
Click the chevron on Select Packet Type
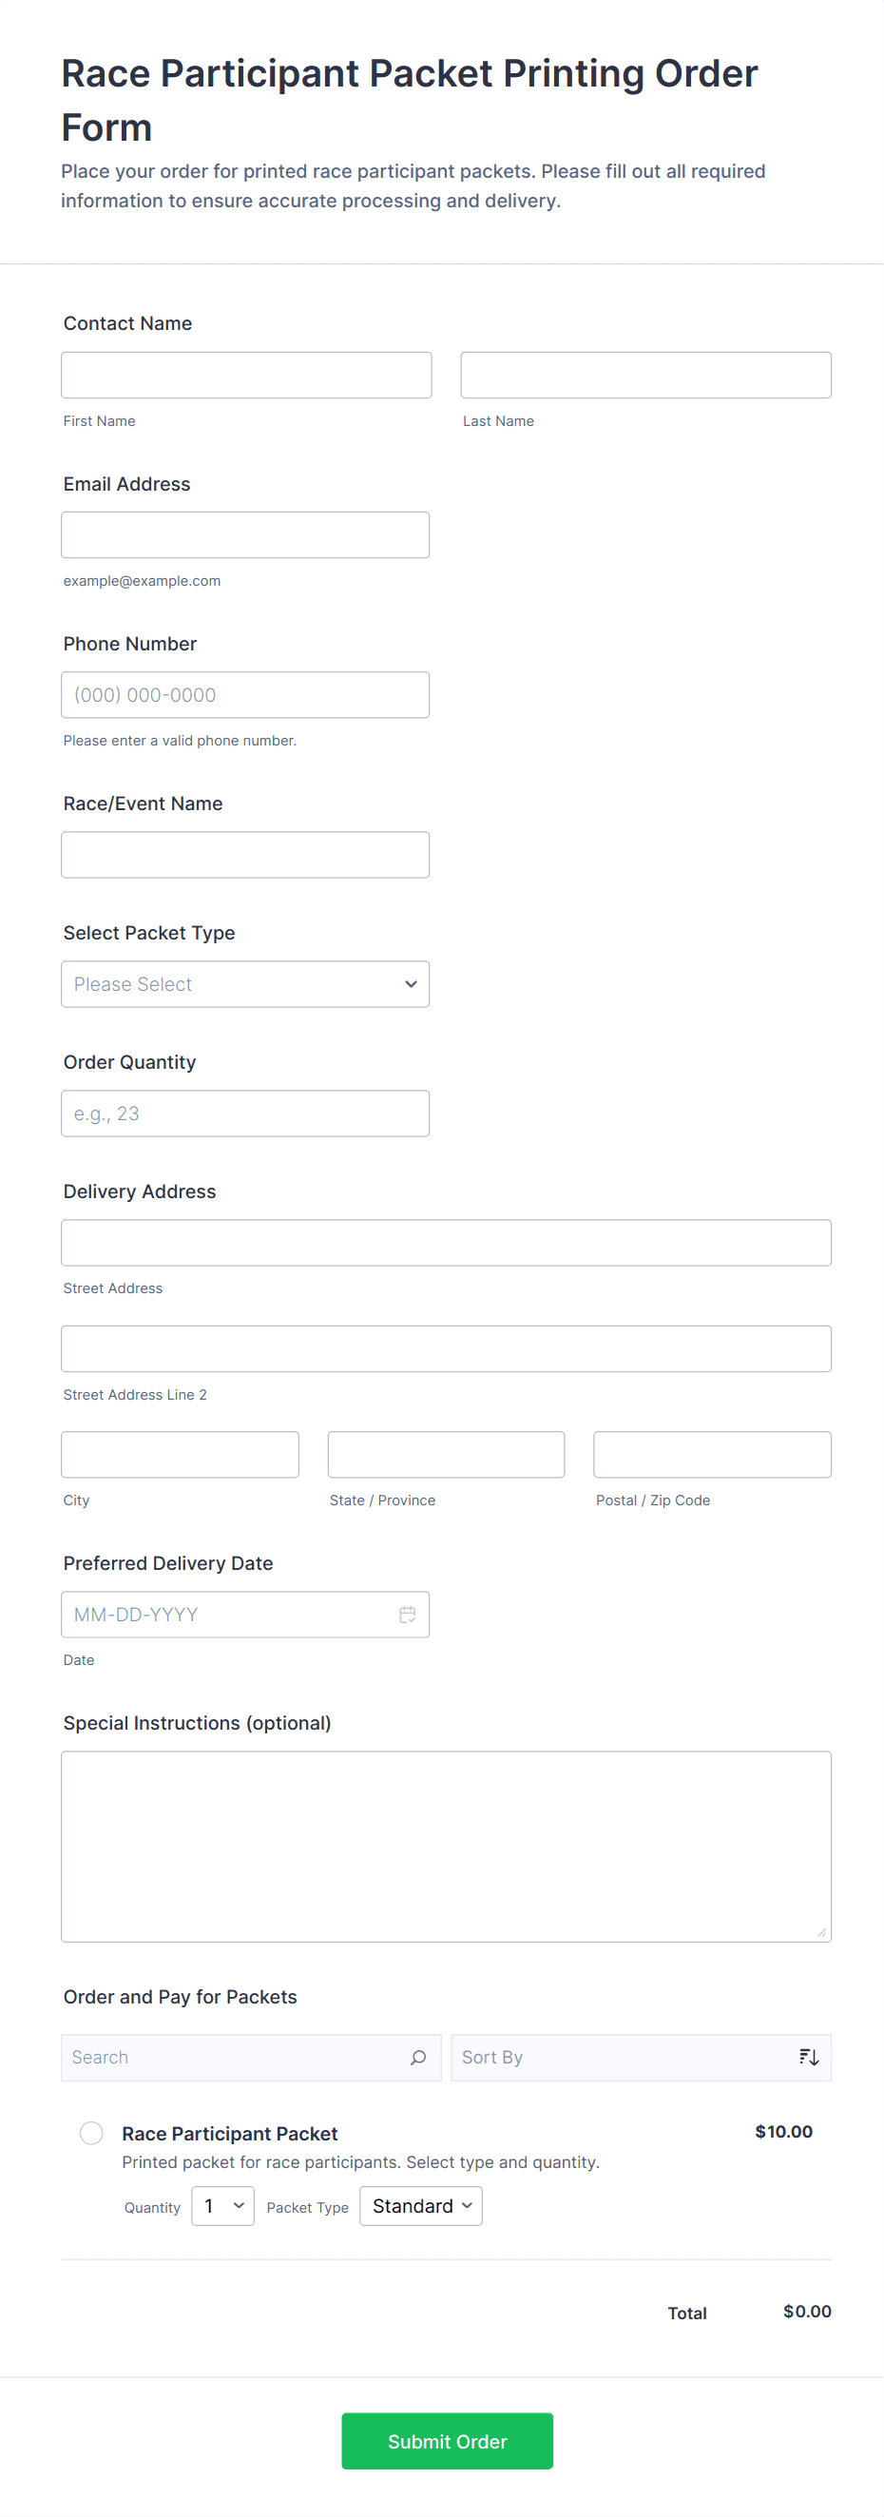pos(411,984)
